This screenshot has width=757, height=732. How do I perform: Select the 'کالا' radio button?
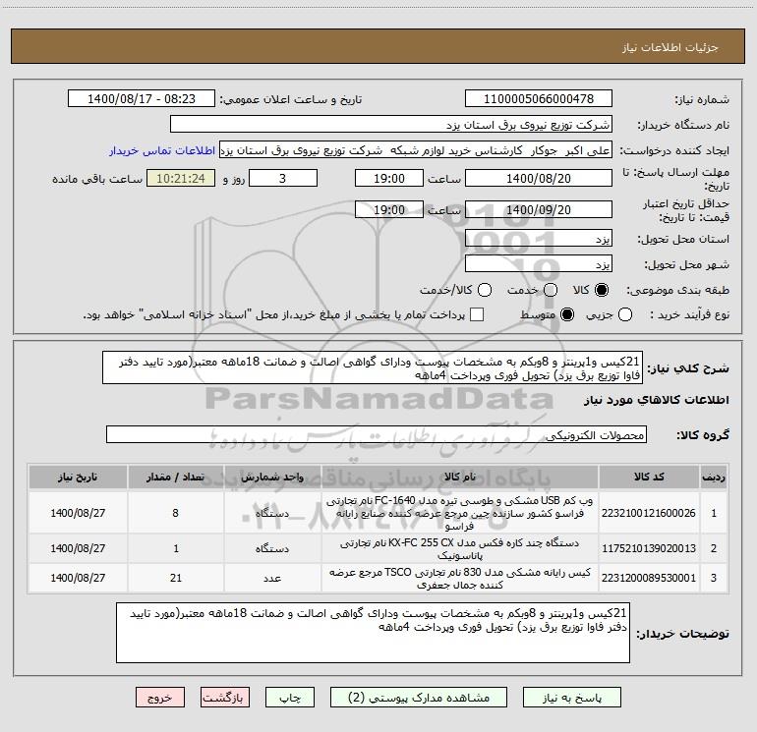click(602, 290)
